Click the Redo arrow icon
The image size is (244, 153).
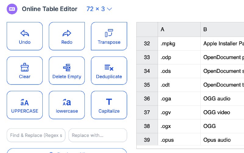pyautogui.click(x=67, y=33)
